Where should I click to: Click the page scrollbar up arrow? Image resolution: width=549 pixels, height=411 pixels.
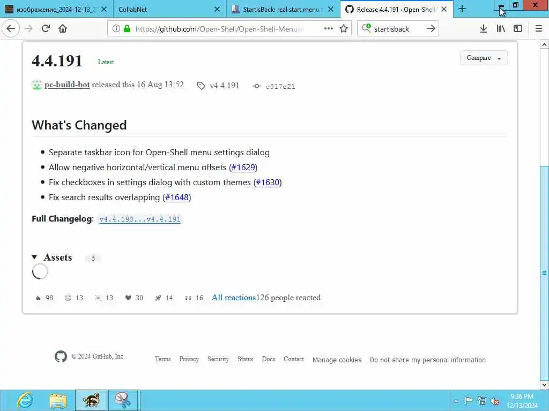[544, 44]
